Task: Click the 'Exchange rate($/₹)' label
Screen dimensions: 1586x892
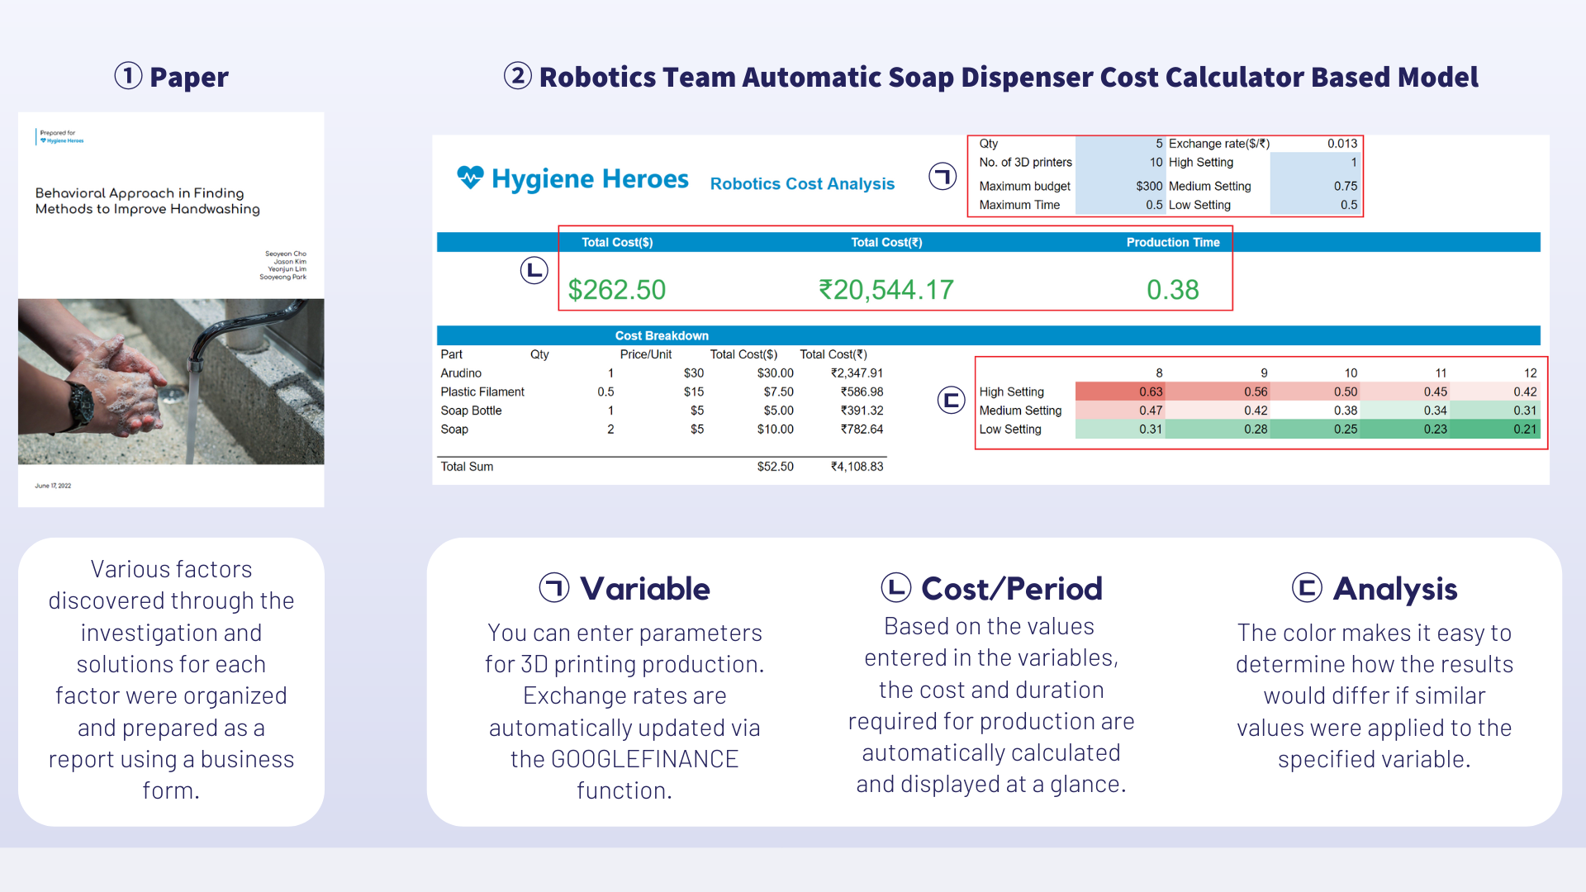Action: click(1218, 144)
